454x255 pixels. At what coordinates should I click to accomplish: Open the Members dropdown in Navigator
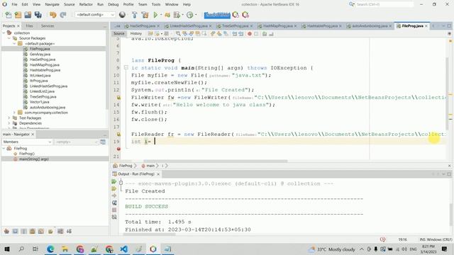click(x=27, y=142)
